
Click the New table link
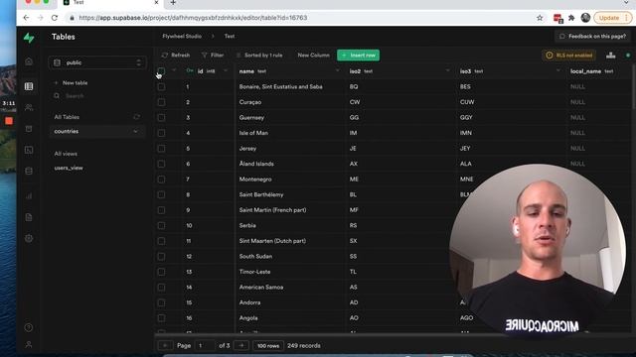point(71,82)
